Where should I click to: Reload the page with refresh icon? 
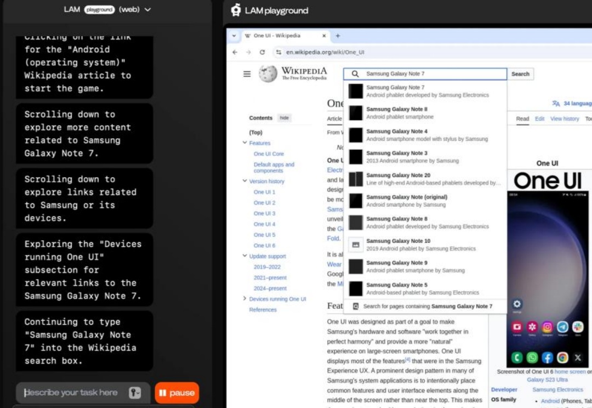click(x=263, y=52)
